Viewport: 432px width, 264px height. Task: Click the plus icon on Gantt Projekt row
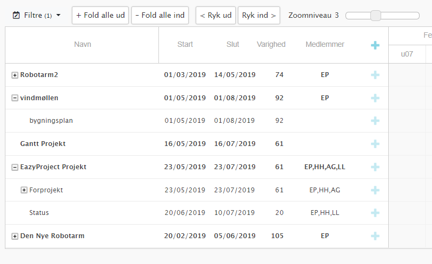coord(375,144)
